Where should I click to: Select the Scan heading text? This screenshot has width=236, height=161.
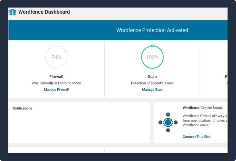pyautogui.click(x=152, y=76)
